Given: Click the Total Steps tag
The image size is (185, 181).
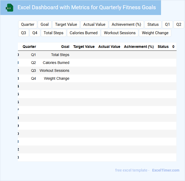Looking at the screenshot, I should [53, 33].
